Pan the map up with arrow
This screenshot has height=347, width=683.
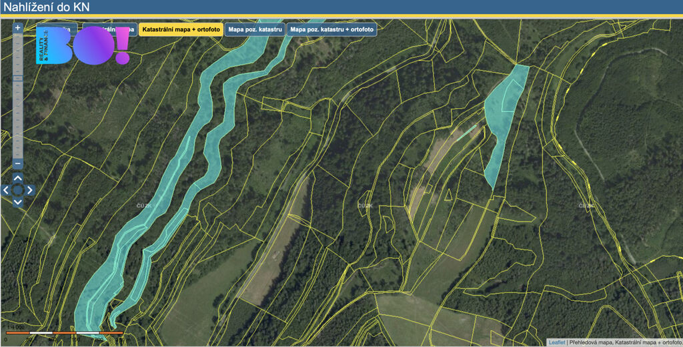tap(18, 178)
